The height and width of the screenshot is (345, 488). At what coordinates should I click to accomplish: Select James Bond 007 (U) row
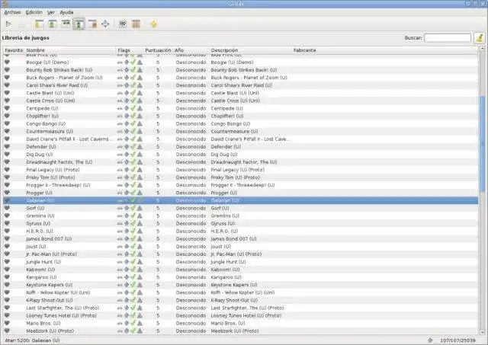[241, 238]
